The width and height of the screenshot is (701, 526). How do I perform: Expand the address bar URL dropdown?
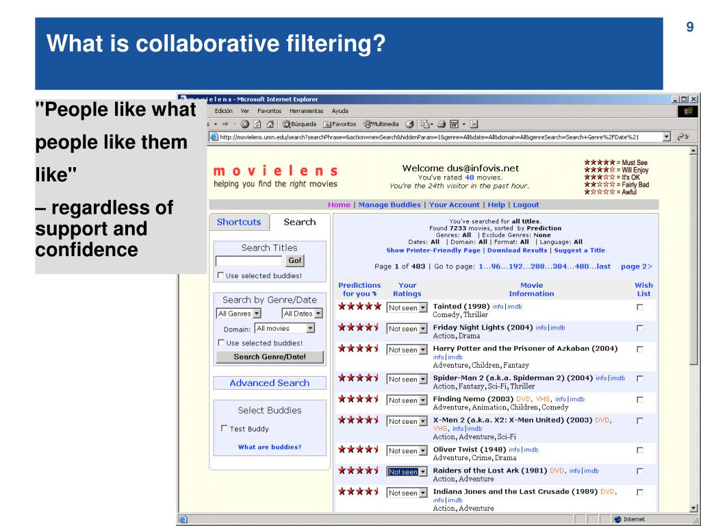point(667,137)
